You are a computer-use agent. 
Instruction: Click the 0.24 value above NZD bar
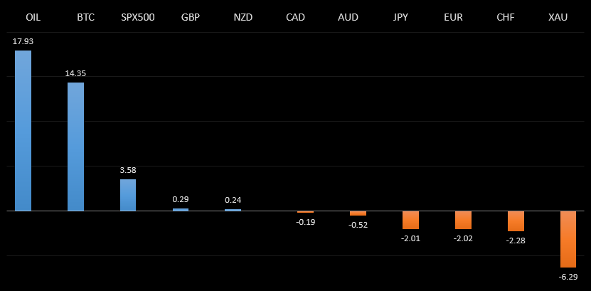[x=233, y=200]
